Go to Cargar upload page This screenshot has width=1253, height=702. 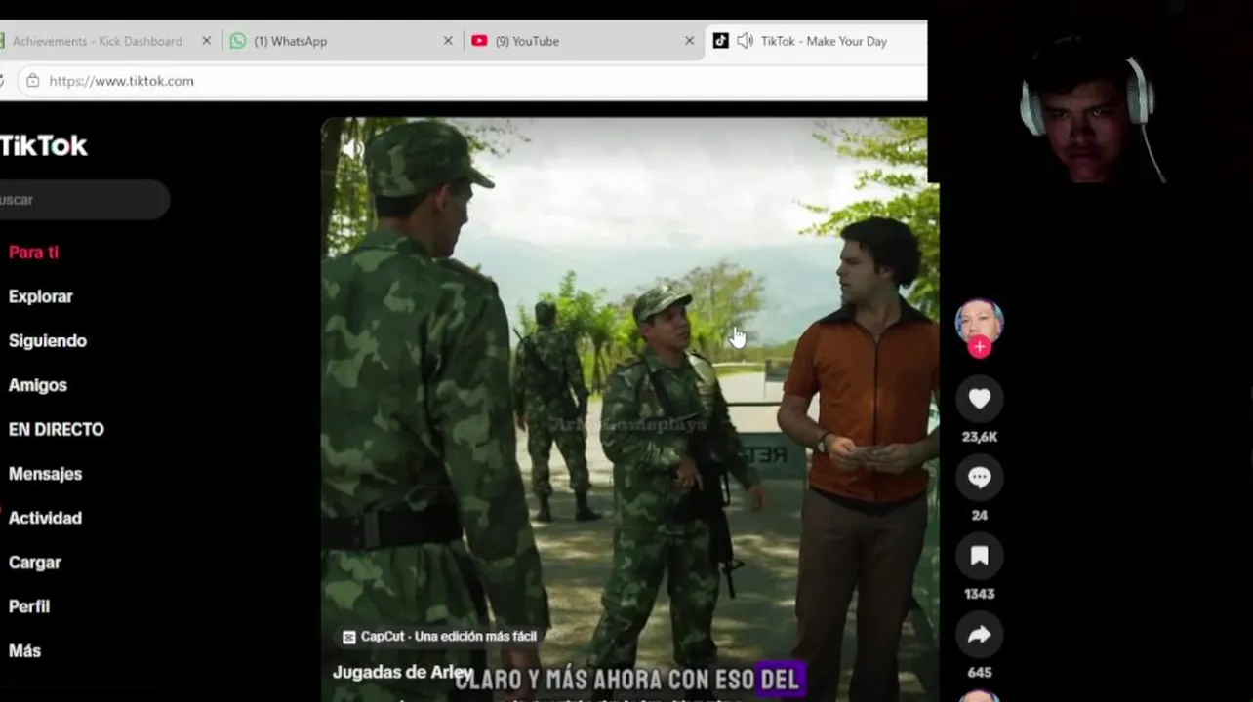(34, 563)
